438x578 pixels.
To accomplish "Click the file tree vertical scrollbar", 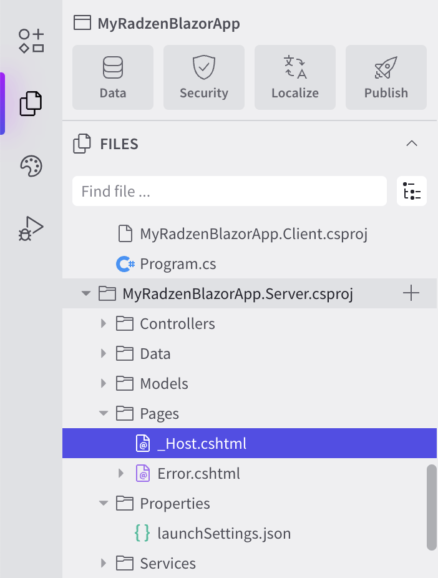I will tap(431, 507).
